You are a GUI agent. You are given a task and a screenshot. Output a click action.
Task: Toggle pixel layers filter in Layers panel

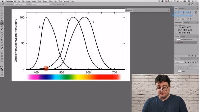[186, 62]
